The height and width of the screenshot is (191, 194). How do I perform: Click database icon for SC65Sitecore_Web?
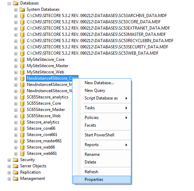coord(22,116)
